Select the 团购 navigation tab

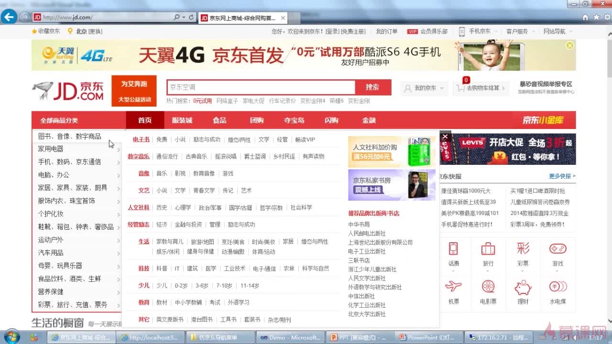click(x=257, y=120)
